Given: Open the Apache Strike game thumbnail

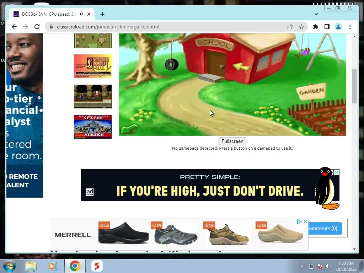Looking at the screenshot, I should click(93, 127).
